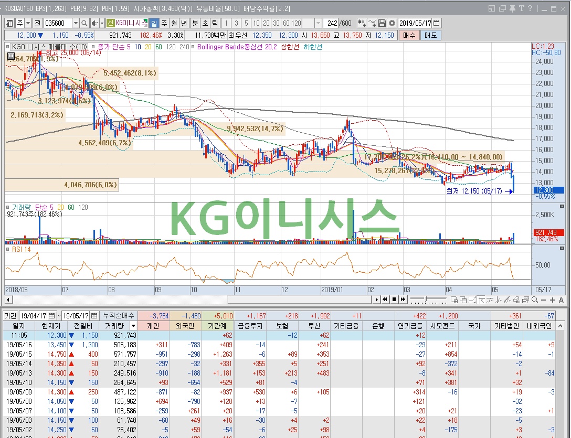Toggle the 전 button beside stock code
571x438 pixels.
37,23
